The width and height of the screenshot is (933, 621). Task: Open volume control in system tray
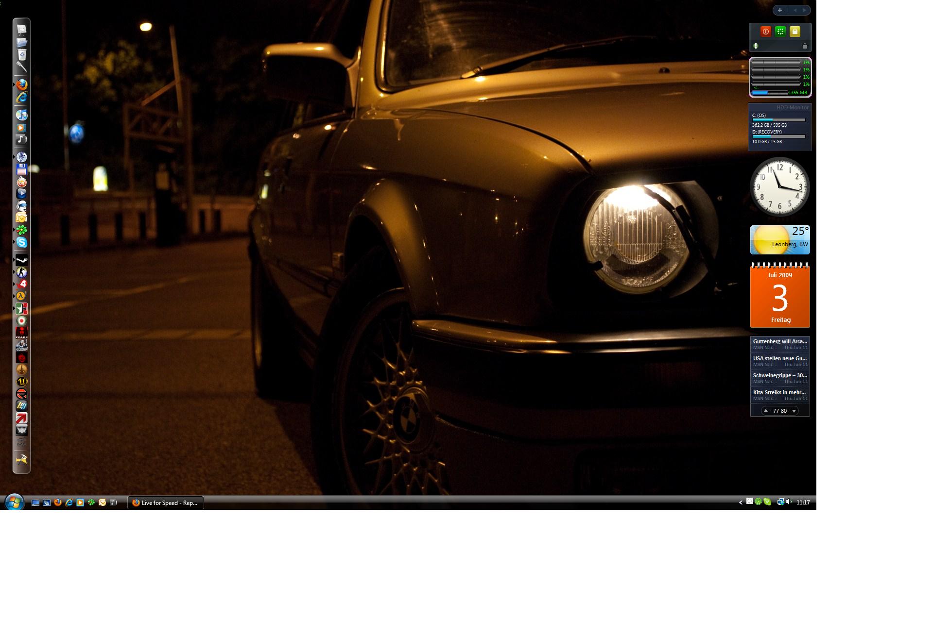point(789,502)
